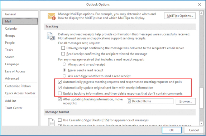Click the MailTips envelope icon
This screenshot has height=136, width=206.
coord(51,16)
